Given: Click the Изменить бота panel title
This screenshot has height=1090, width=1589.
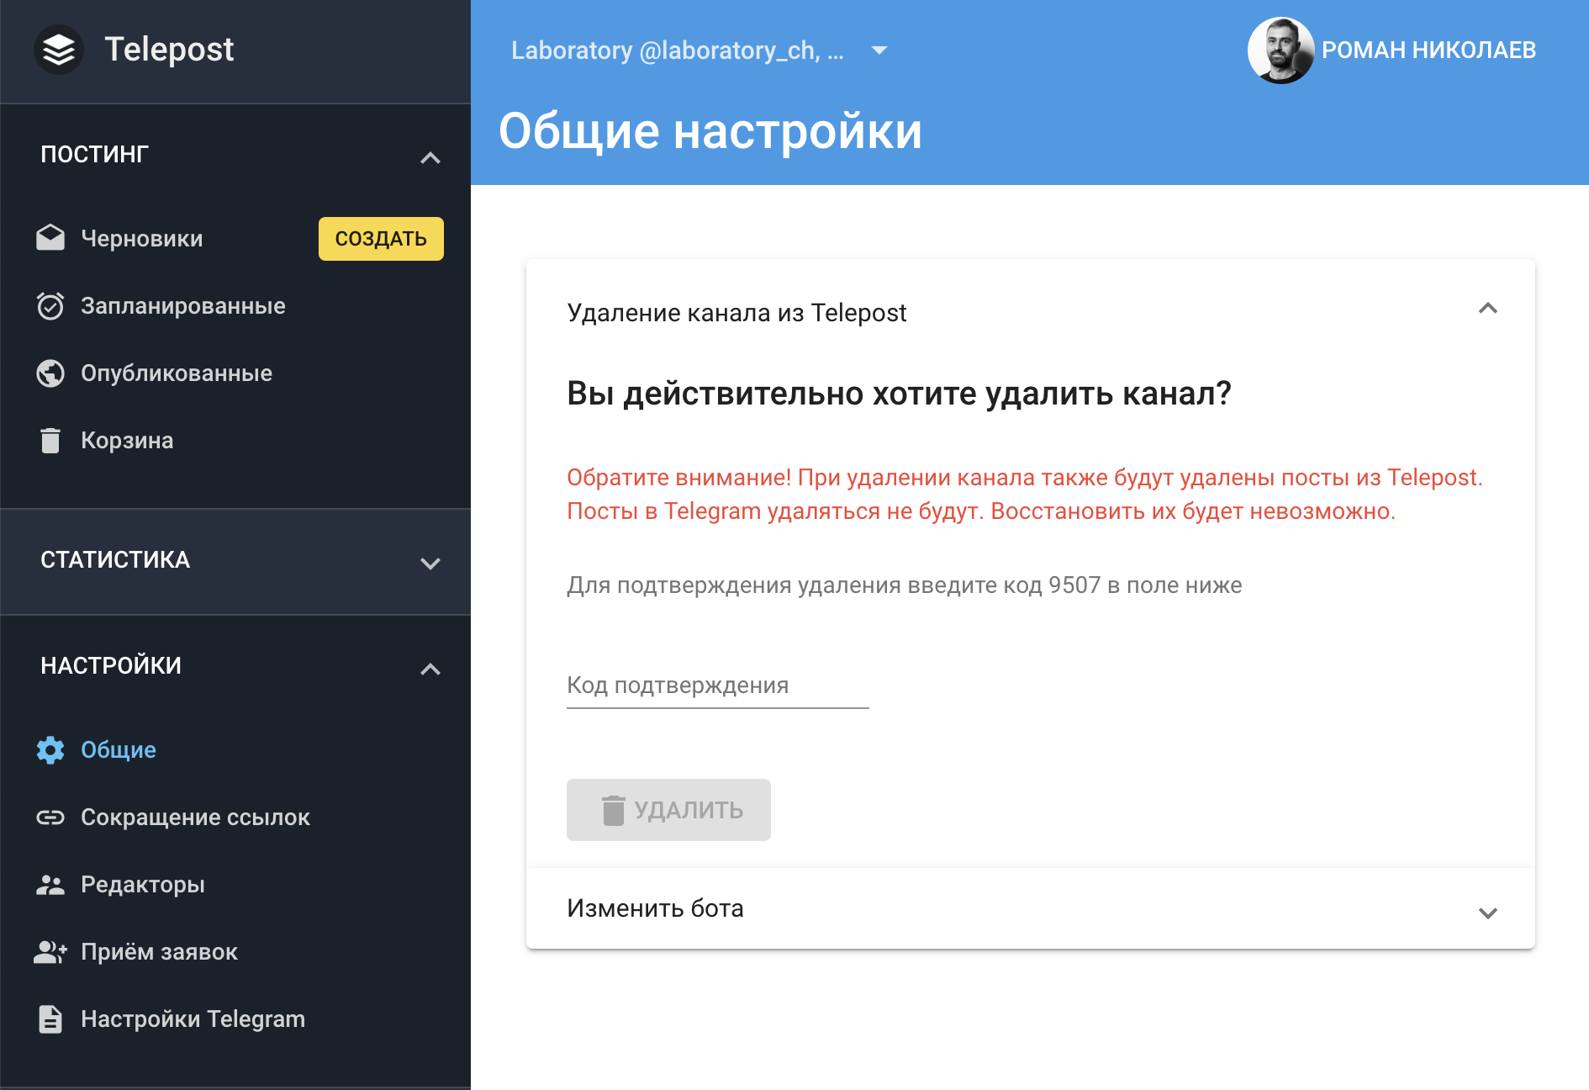Looking at the screenshot, I should coord(655,908).
